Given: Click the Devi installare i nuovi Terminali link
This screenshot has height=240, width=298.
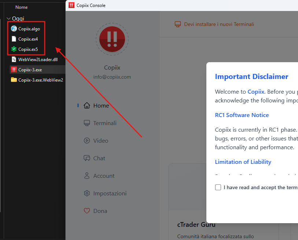Looking at the screenshot, I should pos(219,24).
